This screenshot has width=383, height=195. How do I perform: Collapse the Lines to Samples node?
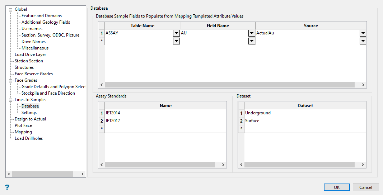coord(11,100)
